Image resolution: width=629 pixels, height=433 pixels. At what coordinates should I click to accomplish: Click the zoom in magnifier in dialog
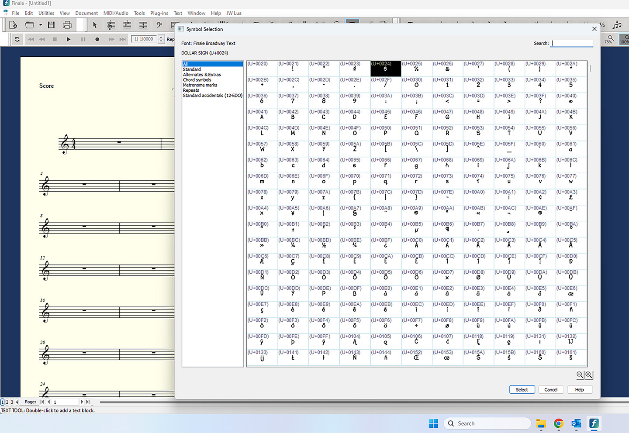(x=589, y=375)
